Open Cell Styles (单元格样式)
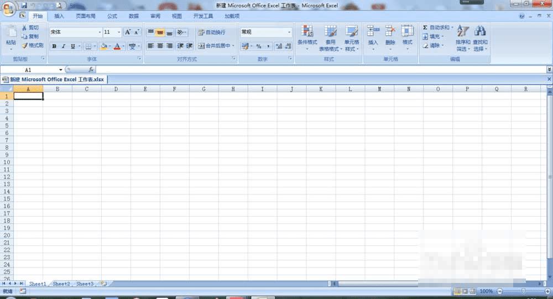This screenshot has width=553, height=299. [x=352, y=38]
